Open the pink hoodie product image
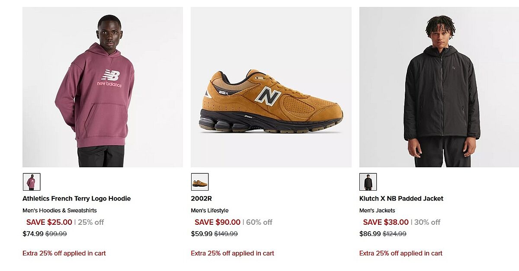 pyautogui.click(x=103, y=87)
